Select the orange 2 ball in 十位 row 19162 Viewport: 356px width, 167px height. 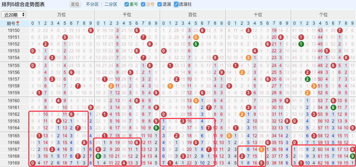point(242,114)
